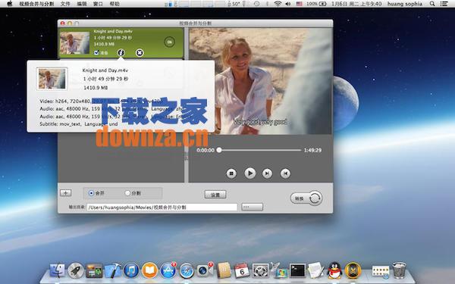Open the 窗口 (Window) menu
Image resolution: width=455 pixels, height=284 pixels.
(x=98, y=4)
